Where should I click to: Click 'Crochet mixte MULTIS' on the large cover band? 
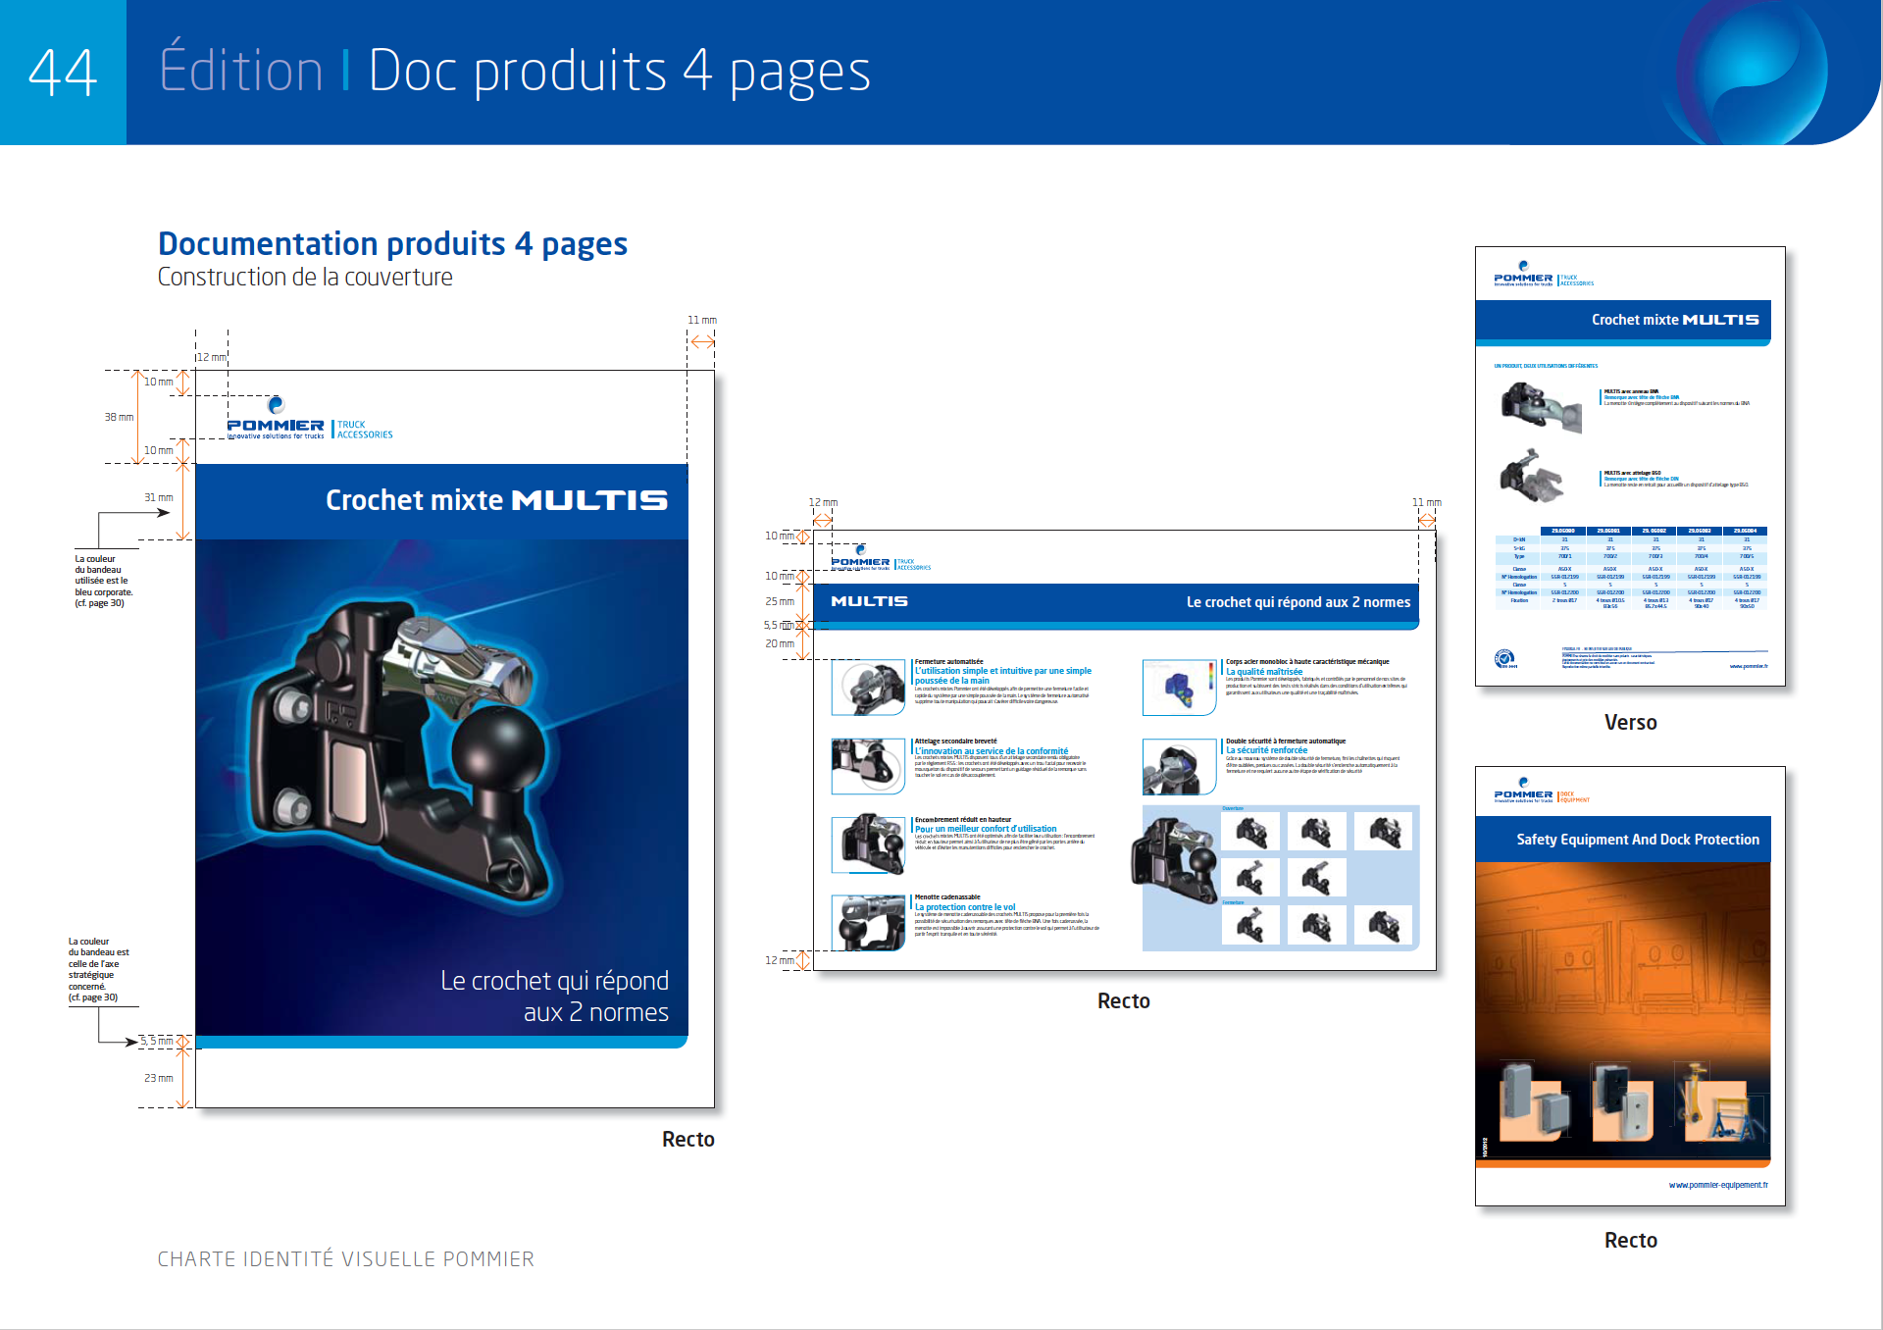(496, 500)
